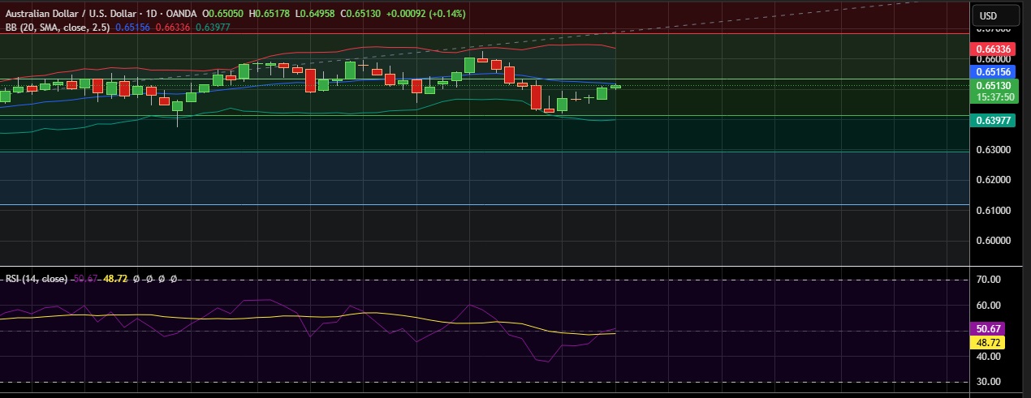
Task: Select the light blue horizontal line near 0.612
Action: tap(487, 204)
